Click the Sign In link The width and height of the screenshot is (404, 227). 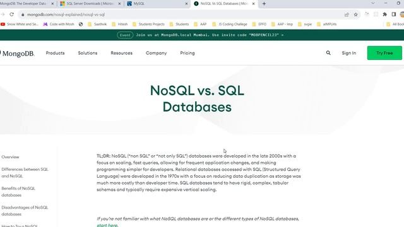click(x=349, y=53)
